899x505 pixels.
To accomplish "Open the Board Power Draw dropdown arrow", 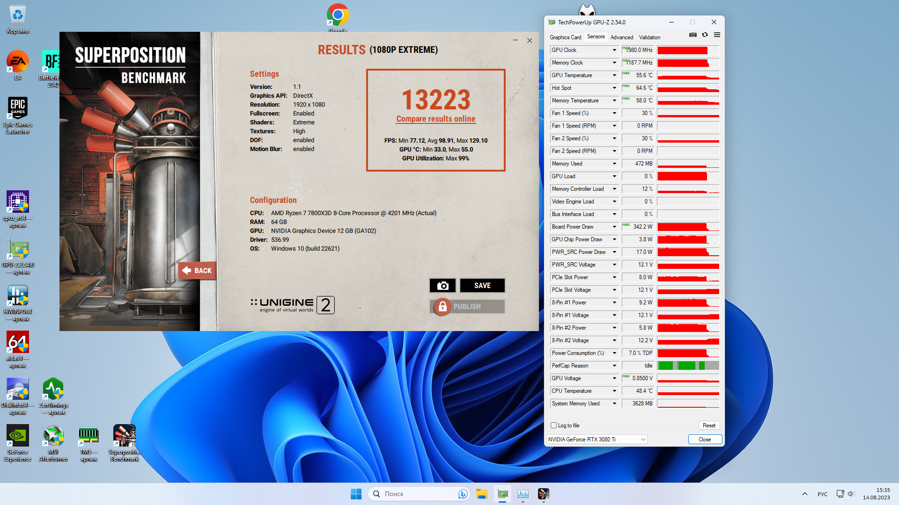I will (614, 227).
